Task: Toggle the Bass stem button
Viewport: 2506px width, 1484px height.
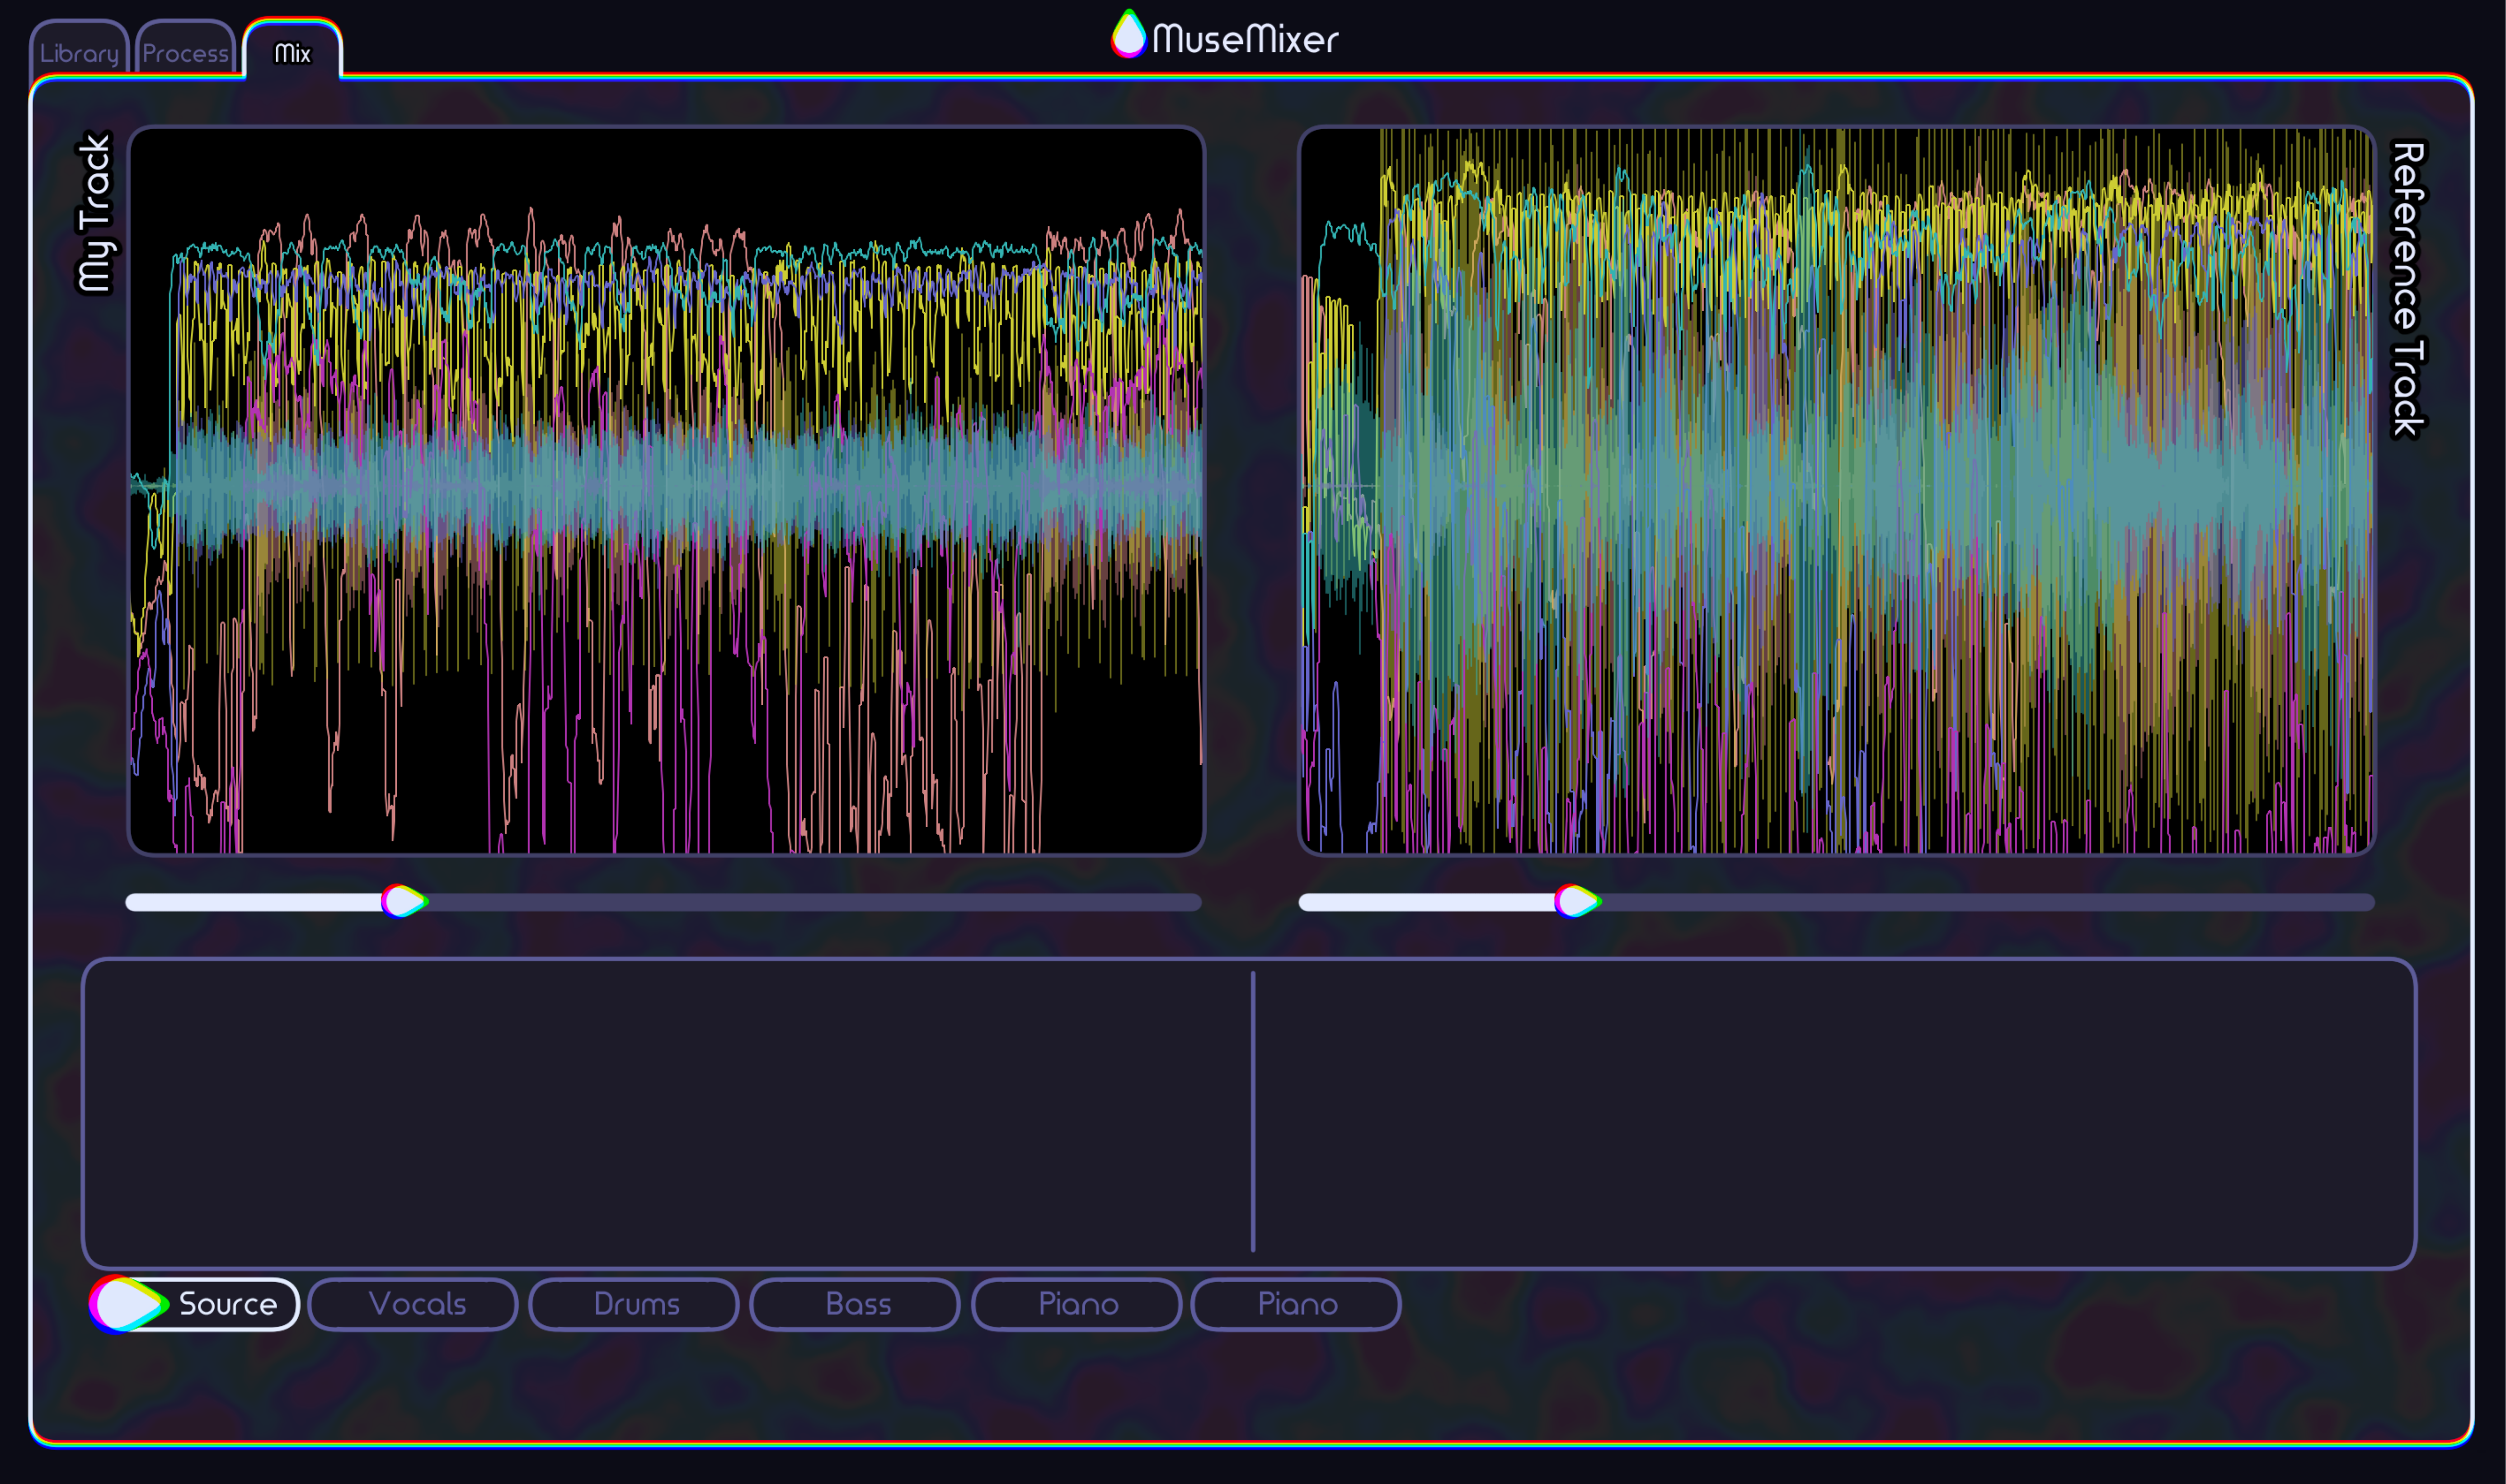Action: point(856,1304)
